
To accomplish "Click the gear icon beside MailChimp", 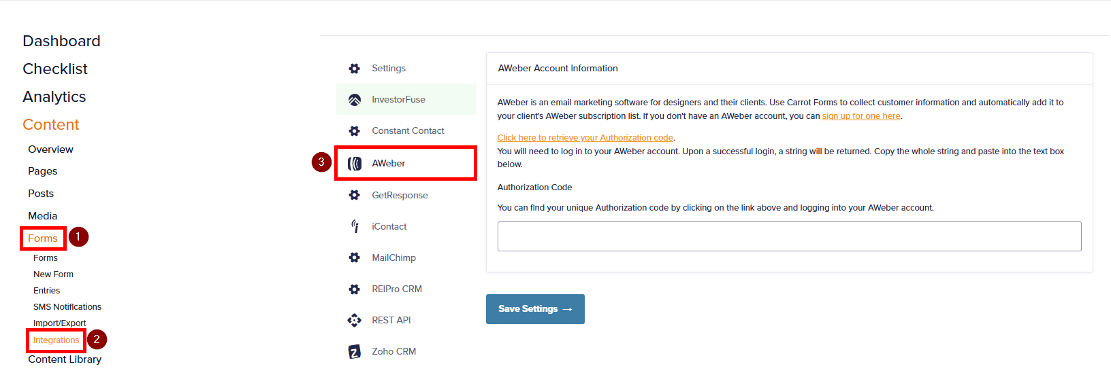I will [355, 257].
